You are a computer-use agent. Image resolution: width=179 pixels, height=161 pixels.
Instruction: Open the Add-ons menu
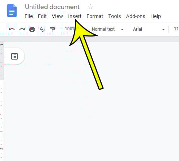pos(136,16)
